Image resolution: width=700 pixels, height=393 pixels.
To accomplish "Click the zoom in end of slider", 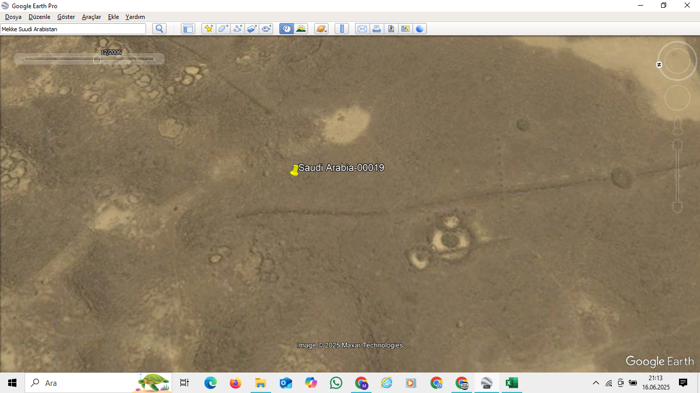I will pyautogui.click(x=677, y=145).
